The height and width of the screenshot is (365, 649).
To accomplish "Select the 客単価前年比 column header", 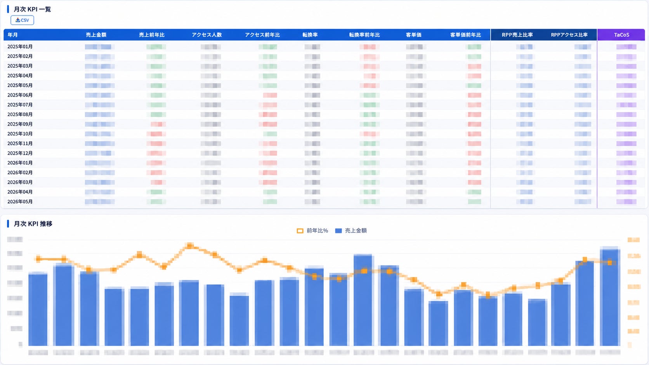I will pos(465,35).
